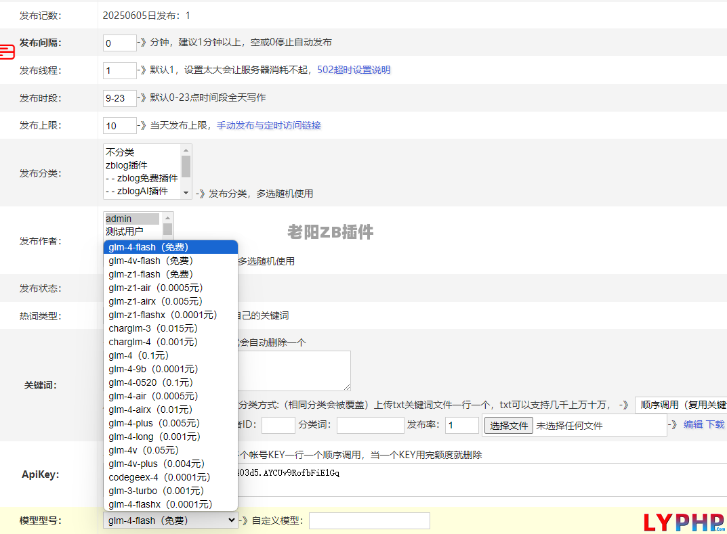Click inside the keywords textarea
This screenshot has width=727, height=534.
pyautogui.click(x=294, y=370)
